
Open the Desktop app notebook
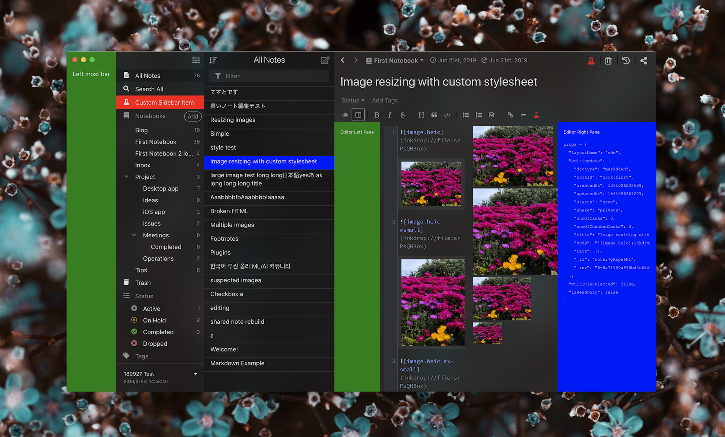pos(160,188)
